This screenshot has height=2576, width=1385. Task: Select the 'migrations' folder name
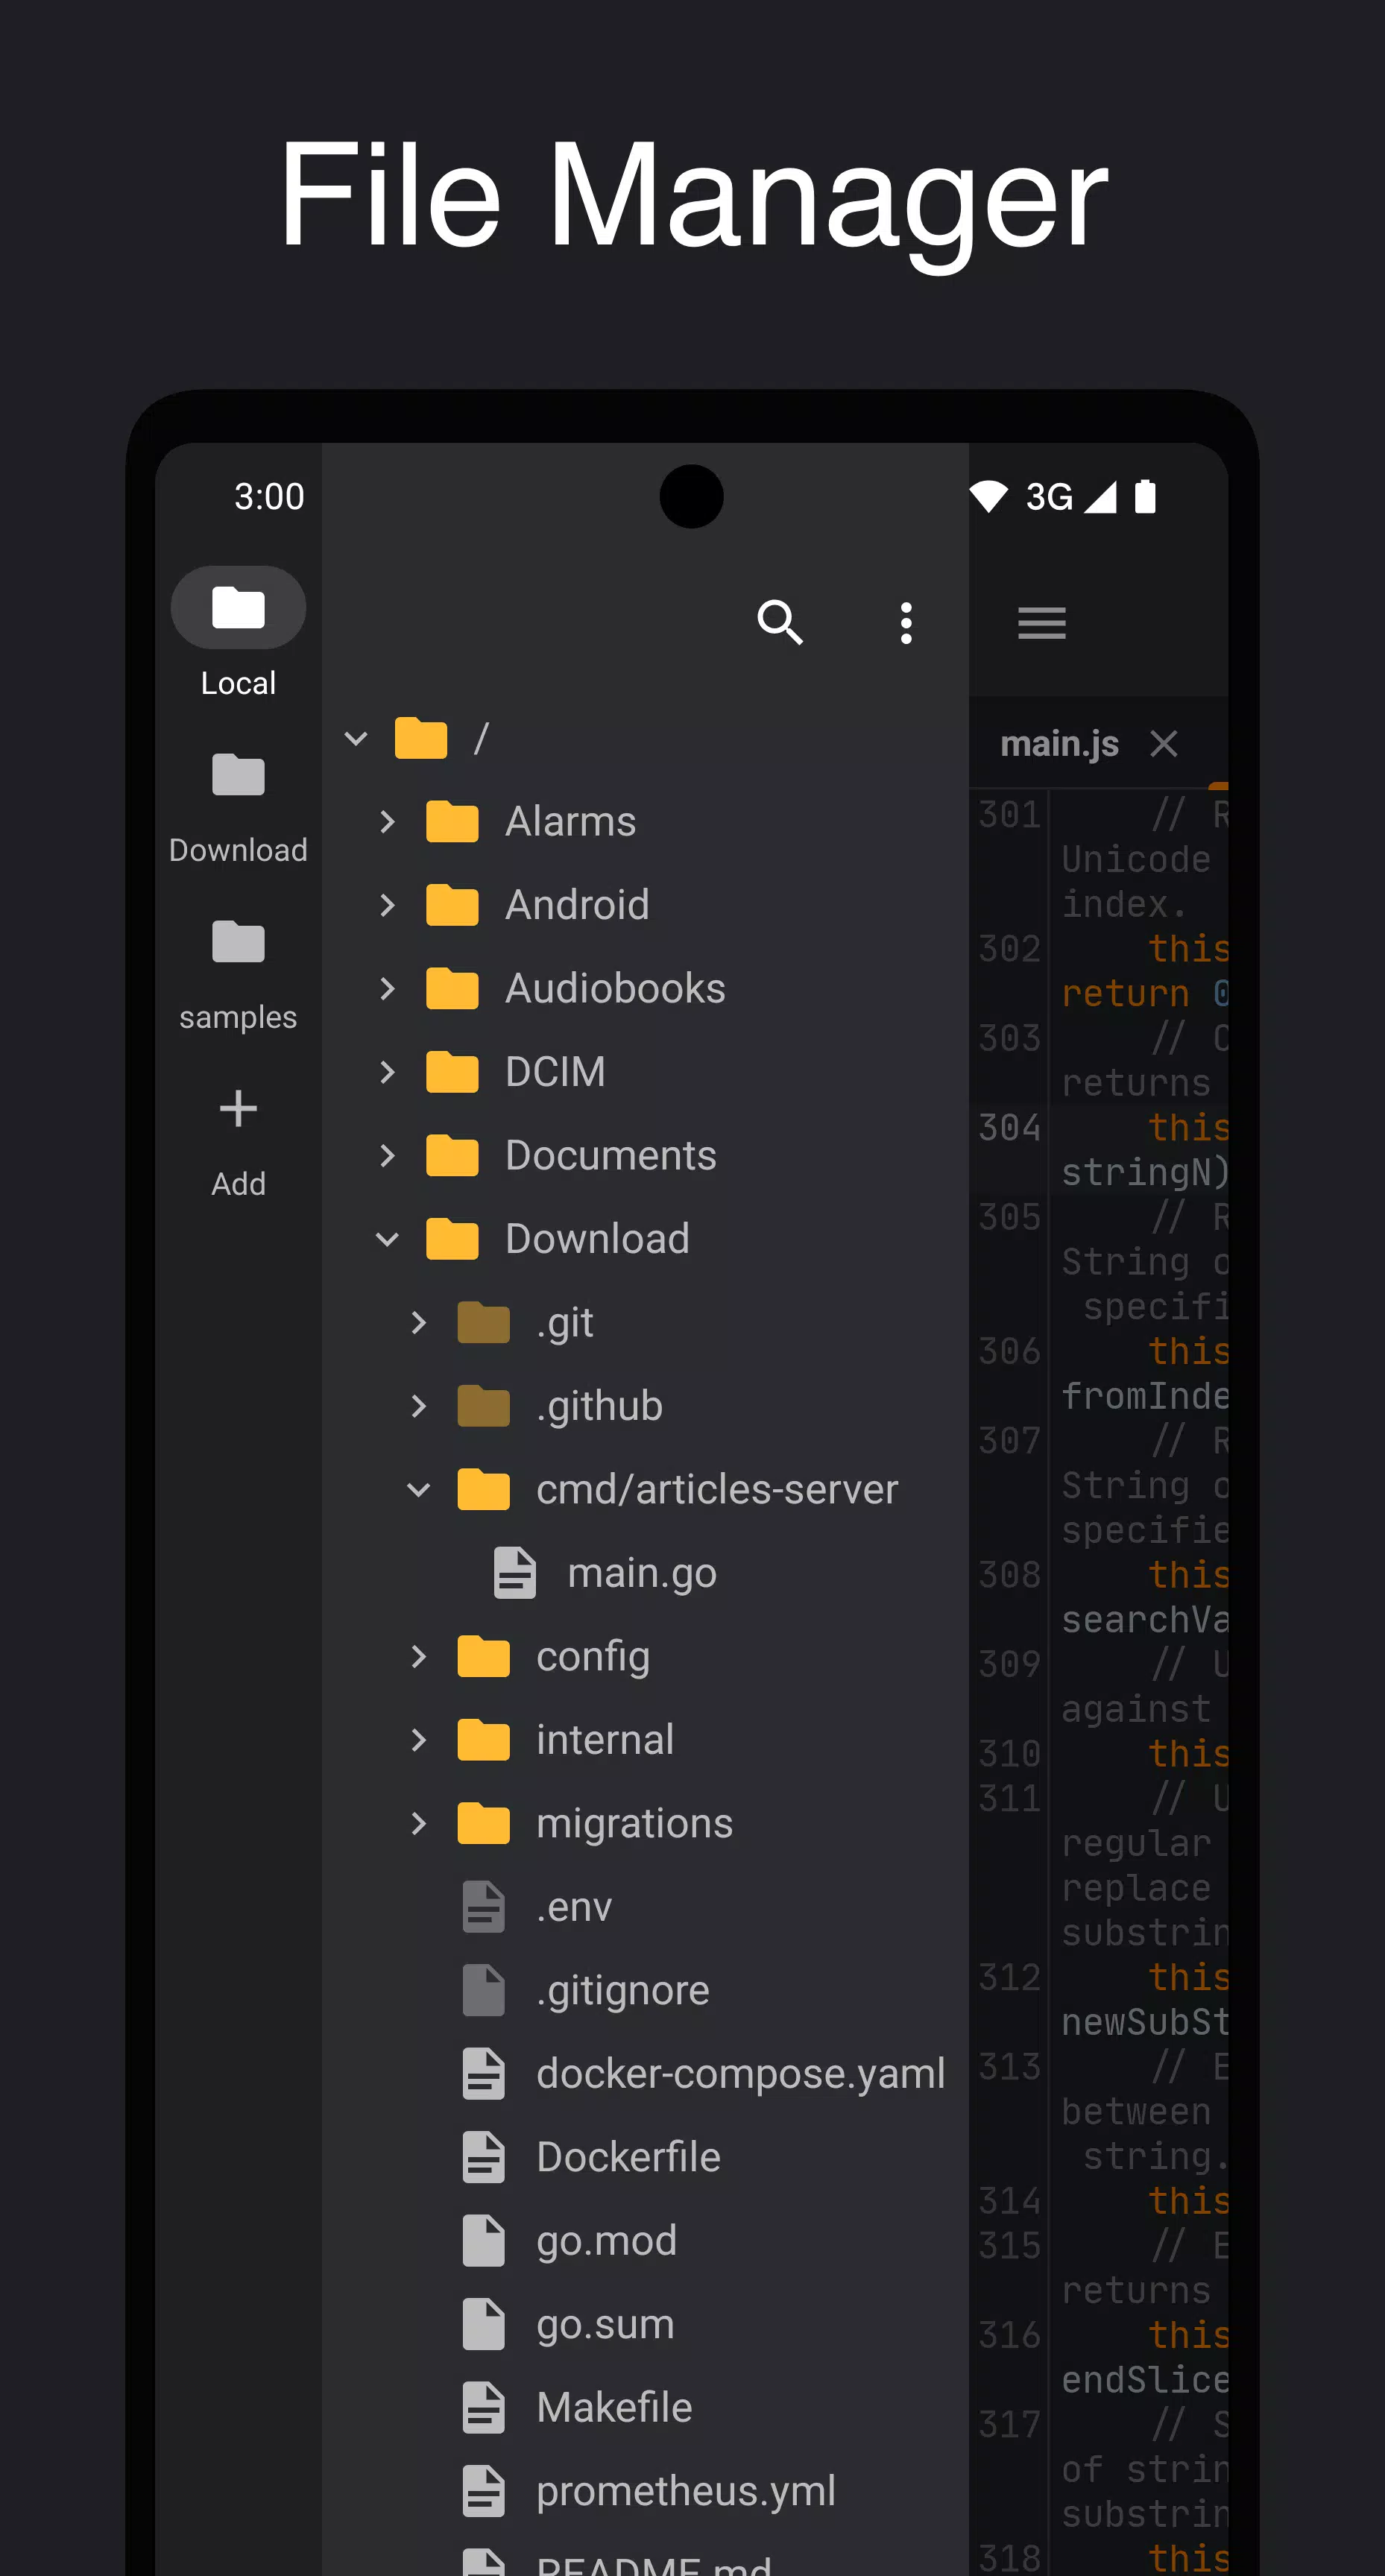[x=634, y=1824]
